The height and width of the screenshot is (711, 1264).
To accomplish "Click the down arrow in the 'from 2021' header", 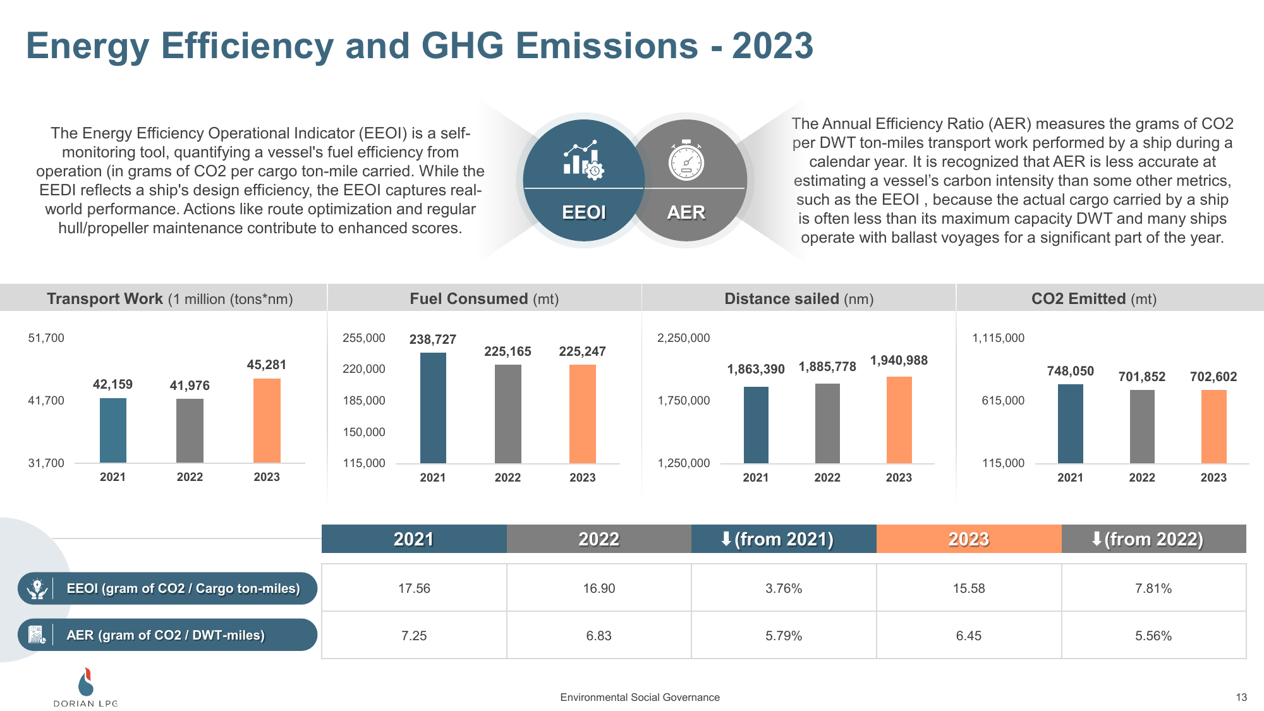I will click(726, 538).
